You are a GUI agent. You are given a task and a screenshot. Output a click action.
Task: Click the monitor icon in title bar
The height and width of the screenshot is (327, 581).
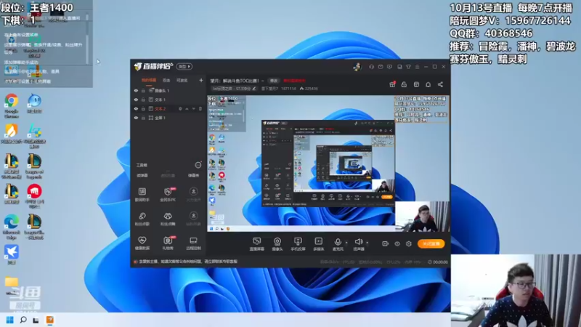[399, 67]
